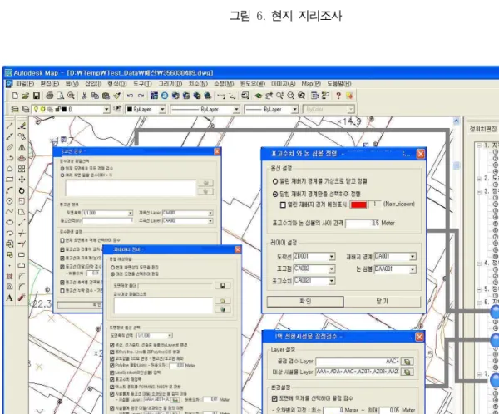Click the Zoom Realtime magnifier icon

[x=279, y=96]
